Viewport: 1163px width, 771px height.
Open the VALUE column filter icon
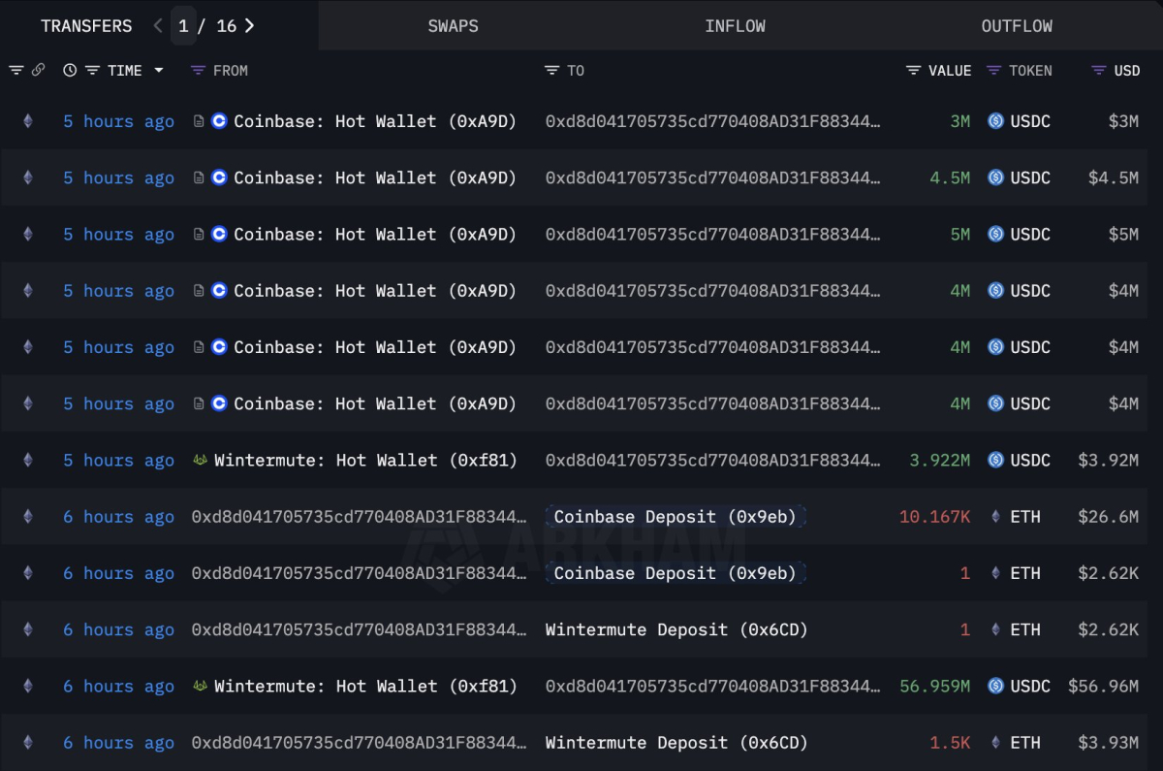click(913, 70)
